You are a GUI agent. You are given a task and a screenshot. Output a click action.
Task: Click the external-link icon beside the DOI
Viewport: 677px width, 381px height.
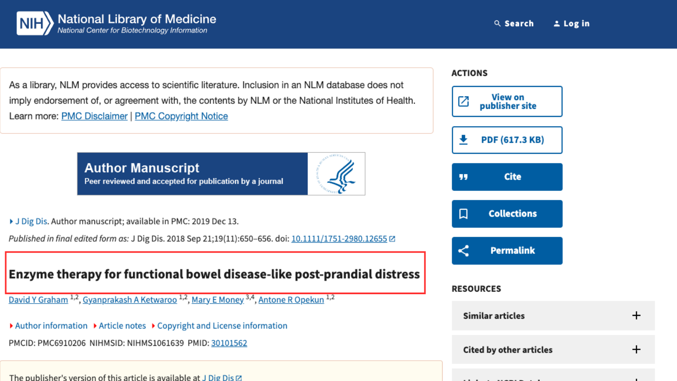coord(392,239)
